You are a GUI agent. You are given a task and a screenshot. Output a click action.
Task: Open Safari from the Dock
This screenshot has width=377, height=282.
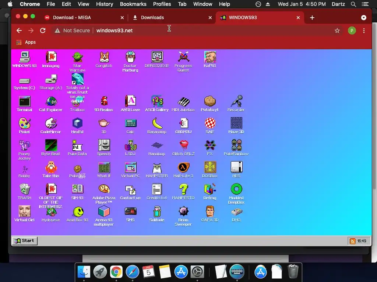tap(133, 272)
